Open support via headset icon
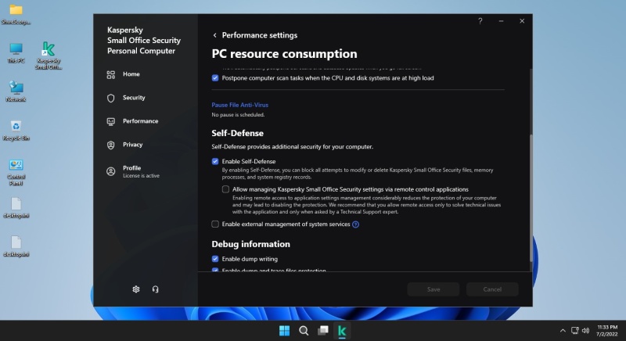626x341 pixels. (x=155, y=289)
